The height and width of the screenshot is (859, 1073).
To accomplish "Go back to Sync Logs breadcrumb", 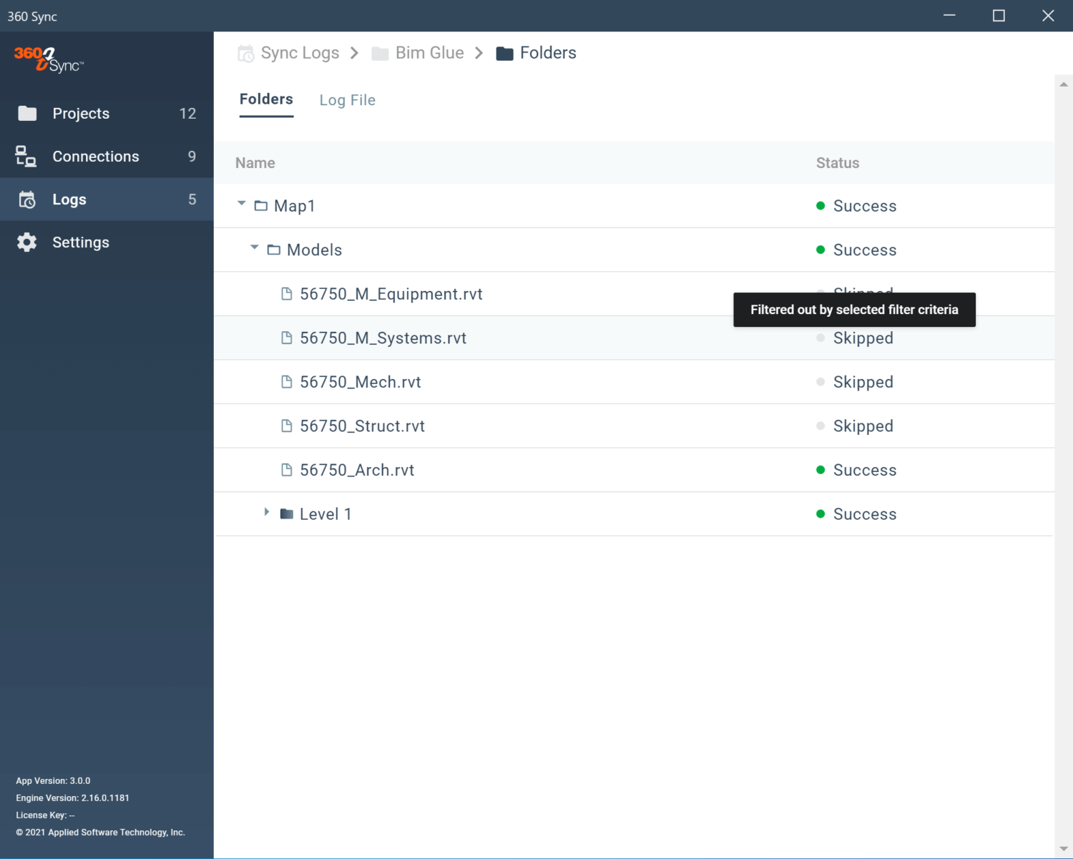I will pyautogui.click(x=300, y=53).
